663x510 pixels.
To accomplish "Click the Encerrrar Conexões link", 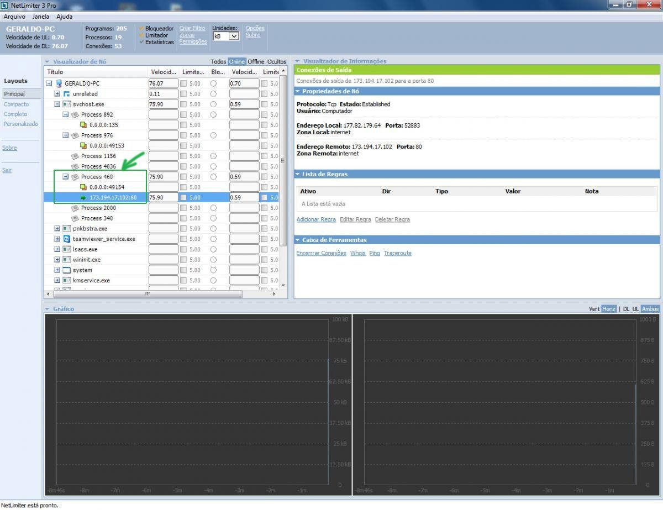I will [322, 253].
